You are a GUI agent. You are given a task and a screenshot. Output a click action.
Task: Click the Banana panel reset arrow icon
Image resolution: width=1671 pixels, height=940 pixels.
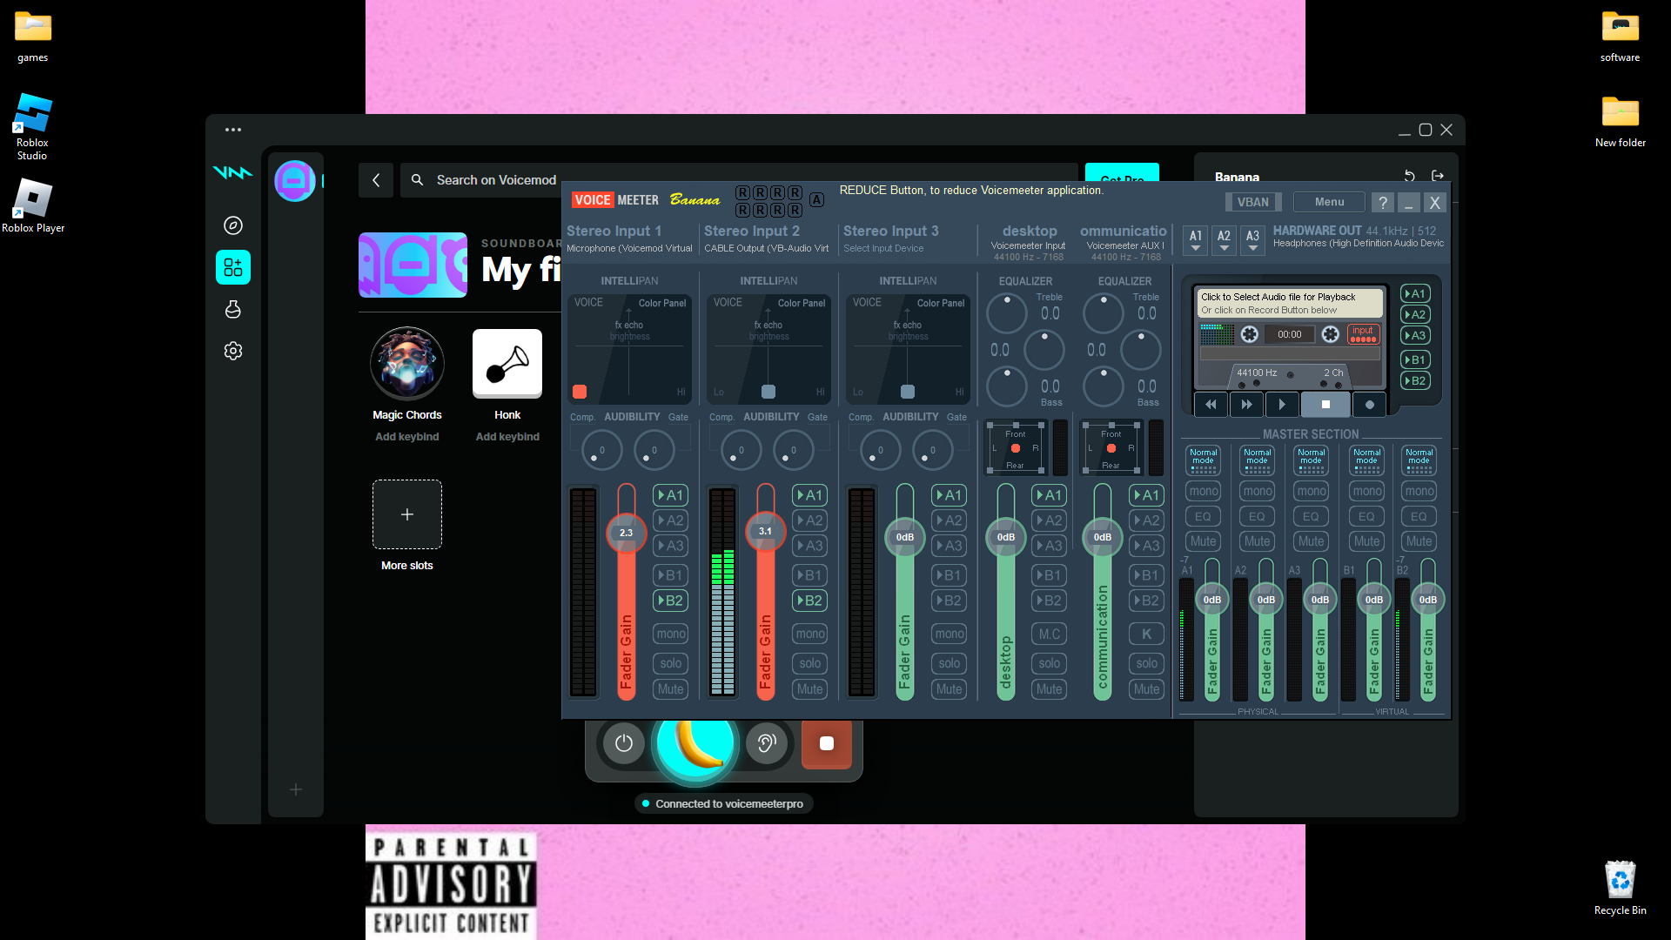pos(1410,176)
